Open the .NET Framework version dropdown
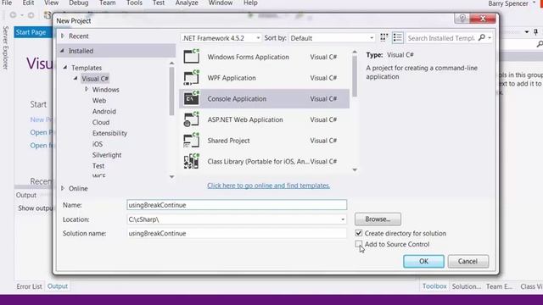The height and width of the screenshot is (305, 543). [258, 38]
